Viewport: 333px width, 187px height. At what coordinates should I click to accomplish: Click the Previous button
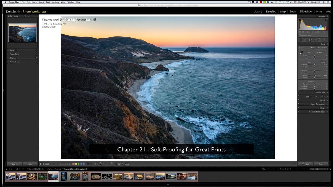pyautogui.click(x=305, y=164)
